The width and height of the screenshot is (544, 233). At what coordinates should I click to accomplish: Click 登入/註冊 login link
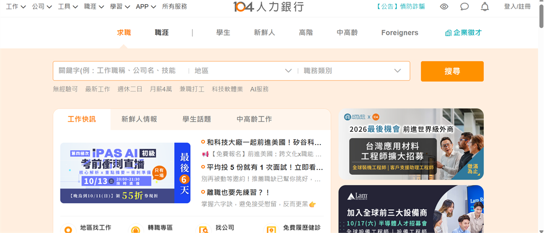tap(517, 6)
